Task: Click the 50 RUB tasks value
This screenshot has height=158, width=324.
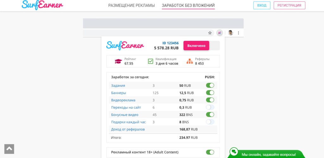Action: pyautogui.click(x=185, y=85)
